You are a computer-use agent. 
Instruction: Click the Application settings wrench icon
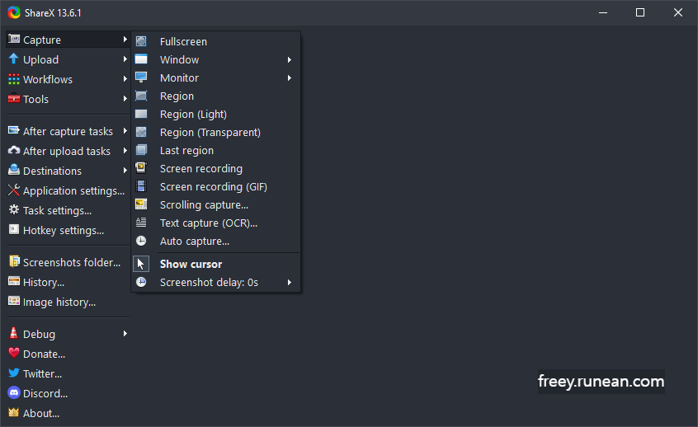coord(14,190)
